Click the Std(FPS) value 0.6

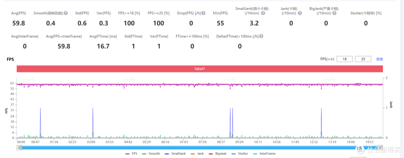pos(82,24)
